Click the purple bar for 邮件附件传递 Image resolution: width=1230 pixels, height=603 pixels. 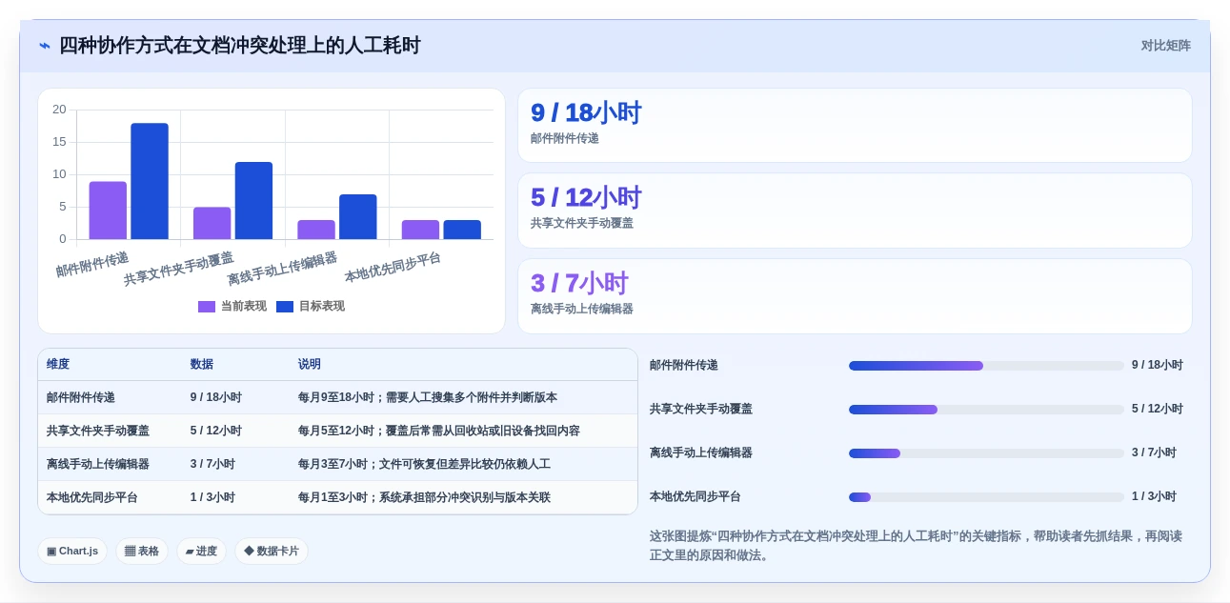tap(108, 211)
